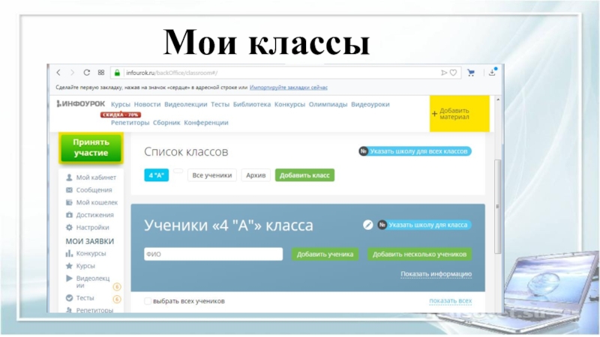Open Мой кабинет in the sidebar
Viewport: 600px width, 337px height.
[96, 177]
